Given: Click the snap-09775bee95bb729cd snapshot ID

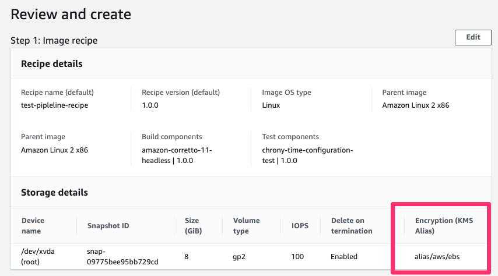Looking at the screenshot, I should 122,256.
